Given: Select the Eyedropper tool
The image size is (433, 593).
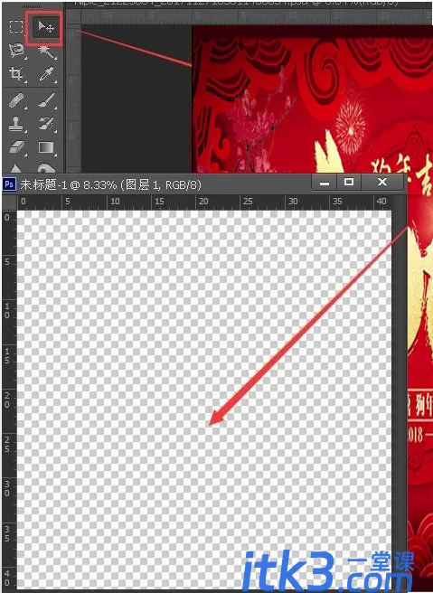Looking at the screenshot, I should (x=46, y=74).
